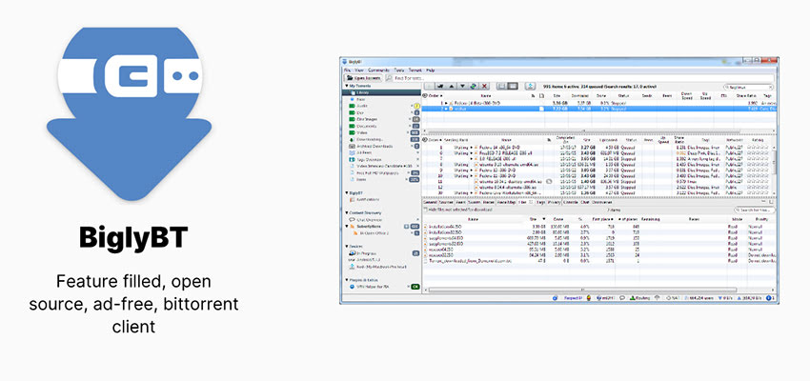Screen dimensions: 810x381
Task: Collapse the Subscriptions tree node
Action: click(347, 226)
